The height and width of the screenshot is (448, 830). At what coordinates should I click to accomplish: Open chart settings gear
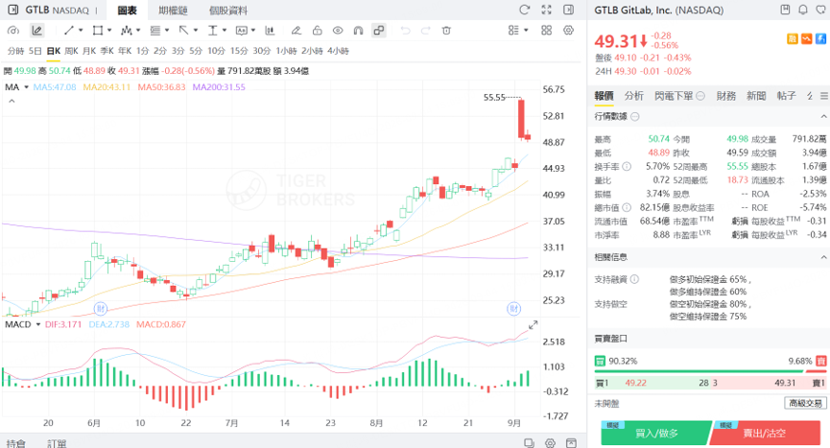click(568, 30)
